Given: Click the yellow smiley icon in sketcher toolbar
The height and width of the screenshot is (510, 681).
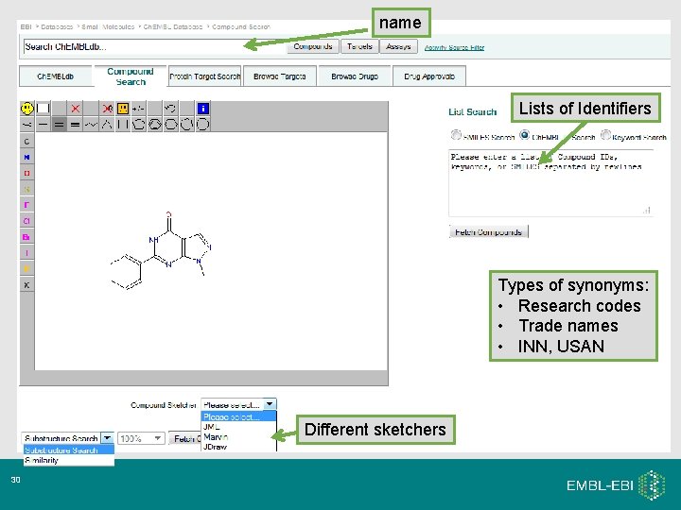Looking at the screenshot, I should [x=26, y=108].
